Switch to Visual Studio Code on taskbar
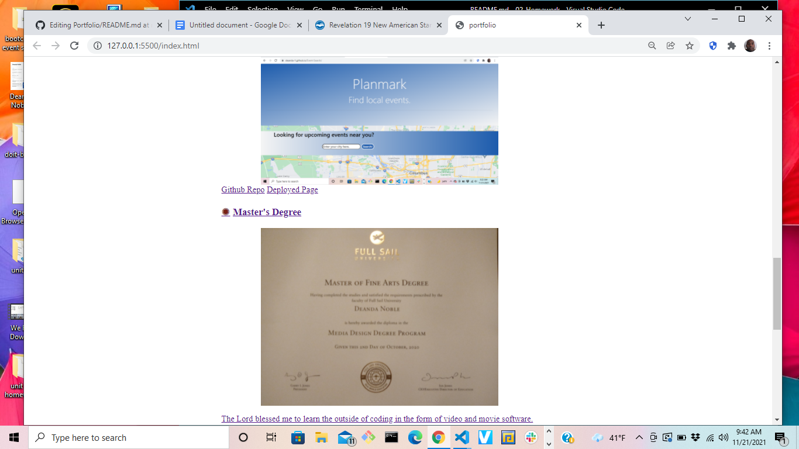 point(462,437)
